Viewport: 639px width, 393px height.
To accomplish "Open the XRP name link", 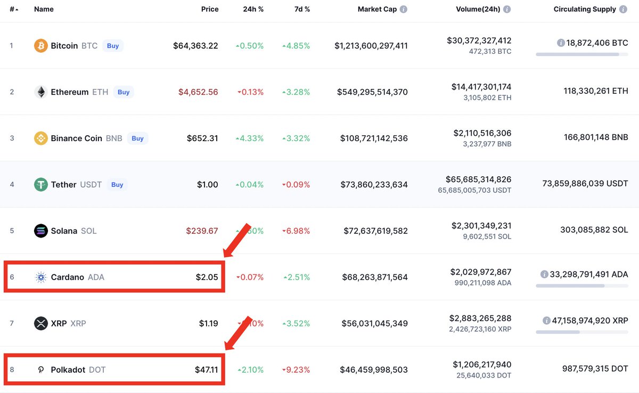I will point(59,323).
